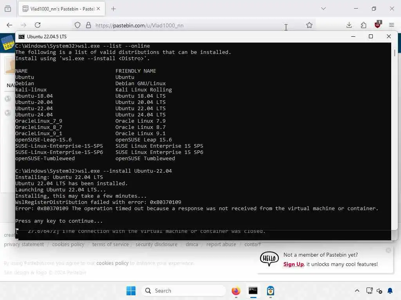The width and height of the screenshot is (401, 300).
Task: Click 'kali-linux' distribution name
Action: (31, 89)
